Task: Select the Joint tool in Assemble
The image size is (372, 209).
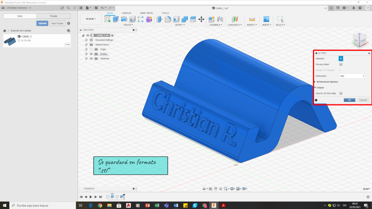Action: tap(220, 19)
